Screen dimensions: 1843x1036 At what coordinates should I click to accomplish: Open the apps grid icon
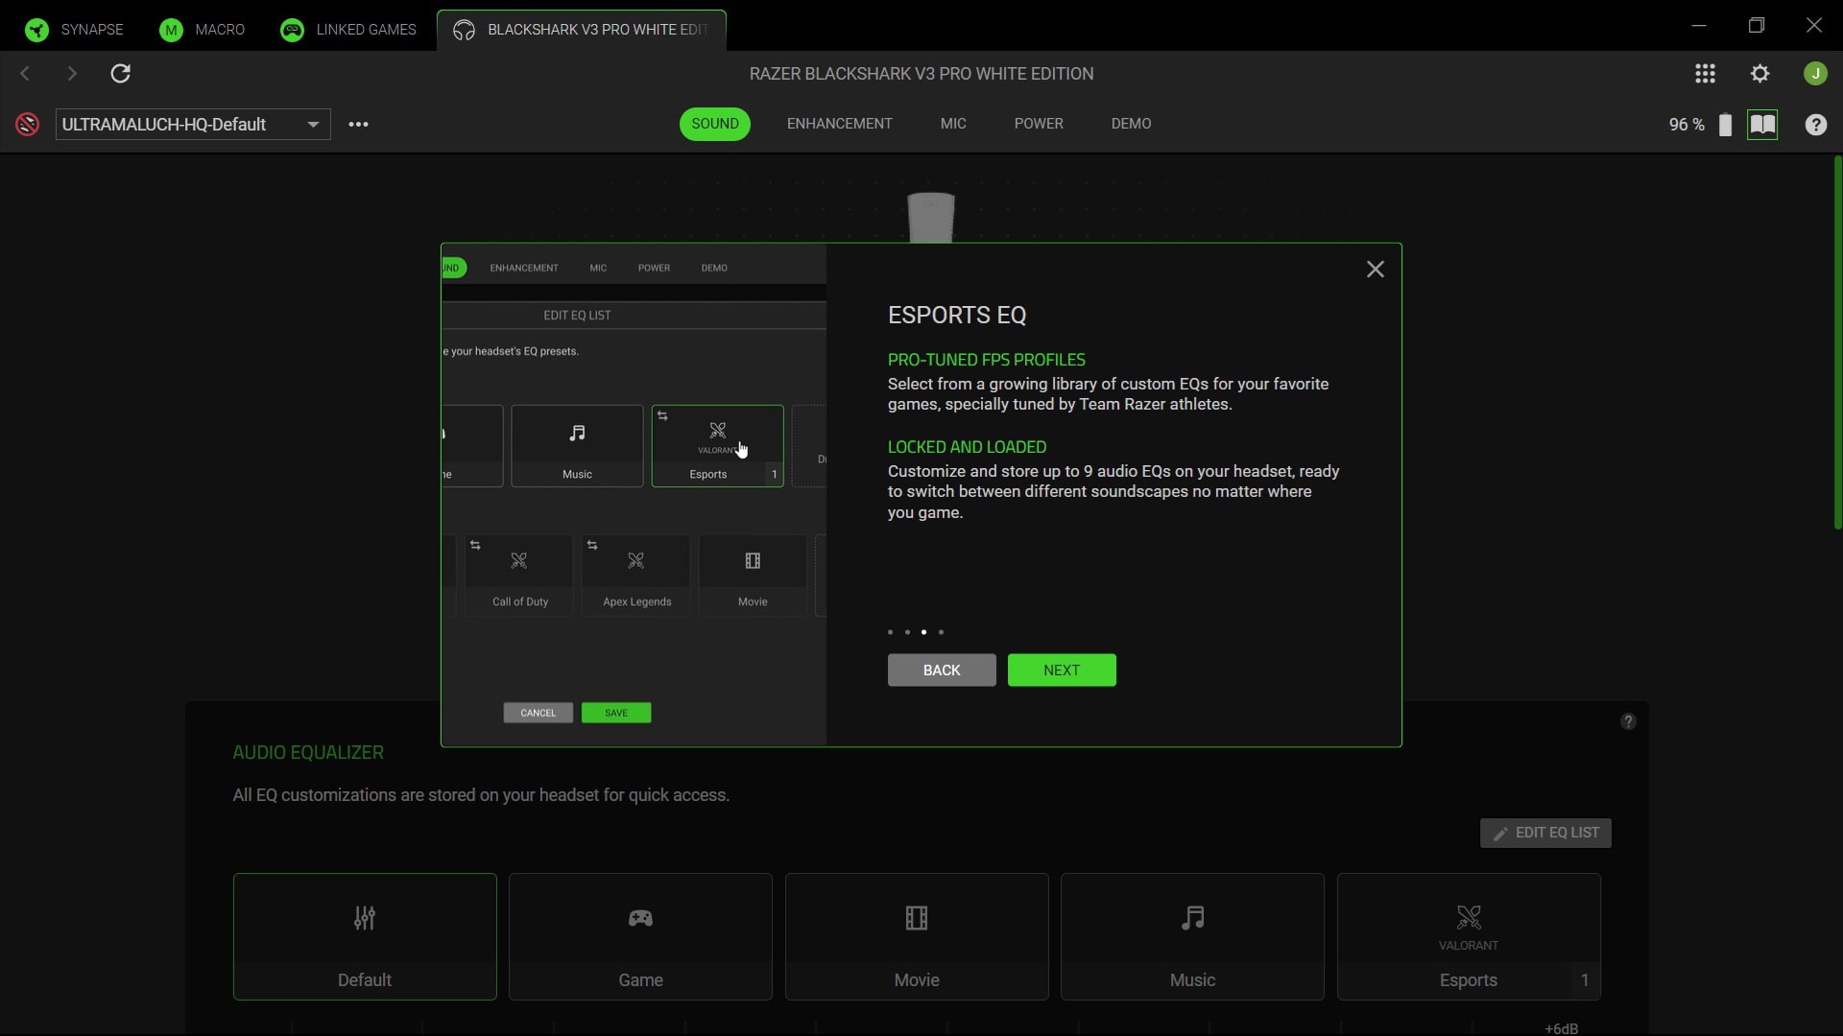click(x=1705, y=74)
